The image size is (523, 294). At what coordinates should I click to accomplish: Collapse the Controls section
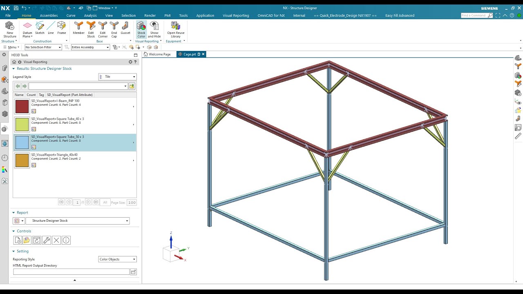pos(13,231)
